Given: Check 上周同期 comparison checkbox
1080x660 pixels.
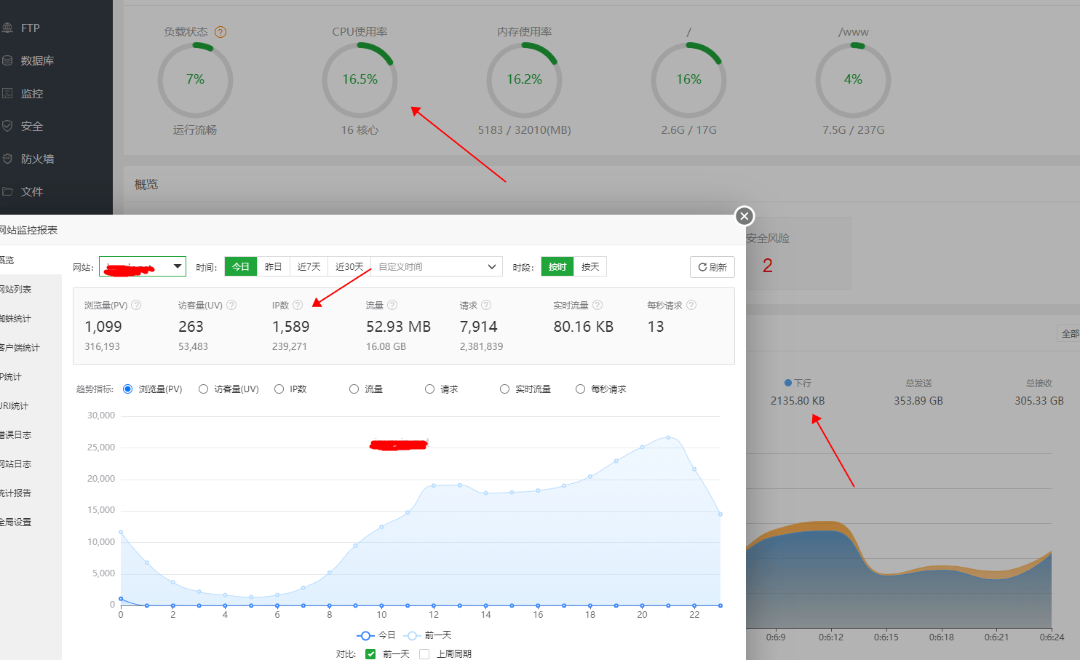Looking at the screenshot, I should click(x=424, y=654).
